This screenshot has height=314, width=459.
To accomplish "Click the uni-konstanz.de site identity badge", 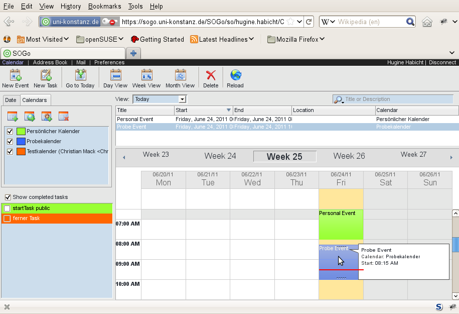I will [70, 22].
